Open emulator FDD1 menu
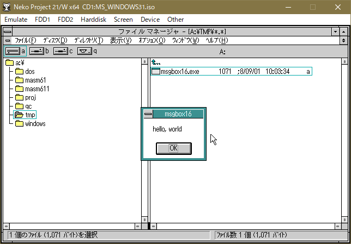The height and width of the screenshot is (244, 351). [x=43, y=20]
